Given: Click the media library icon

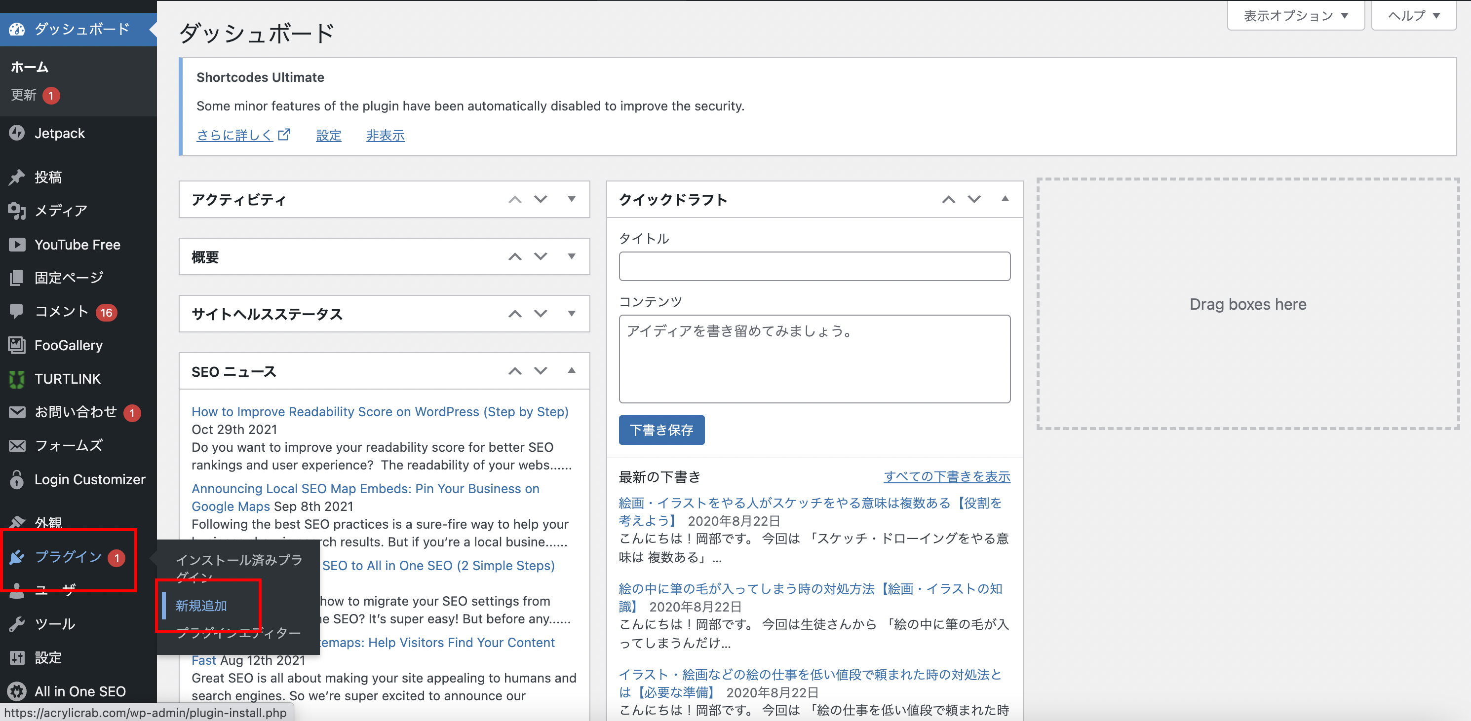Looking at the screenshot, I should point(17,211).
